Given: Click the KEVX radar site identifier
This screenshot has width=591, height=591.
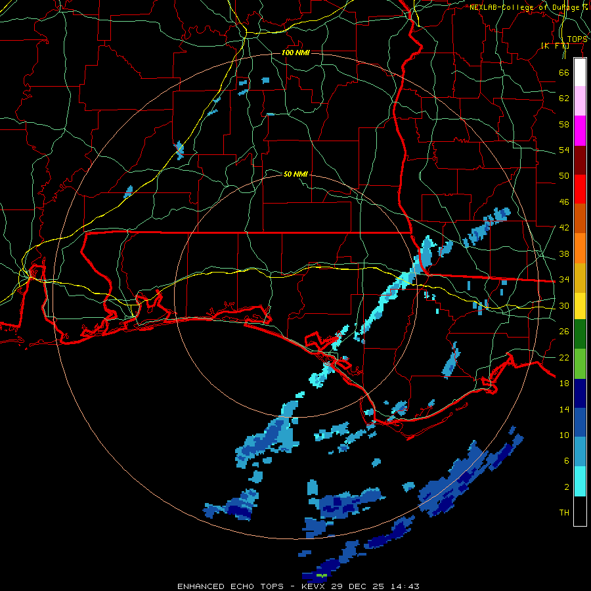Looking at the screenshot, I should tap(314, 586).
